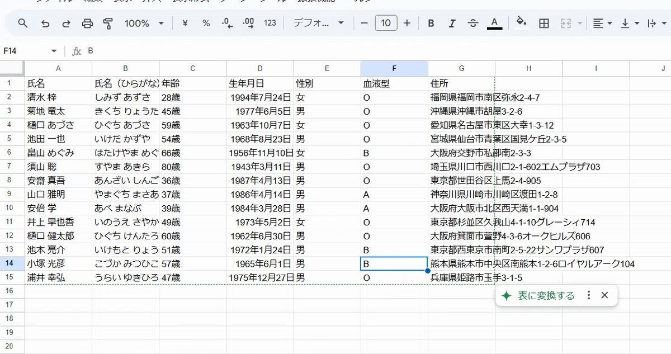Select the cell 菊地 竜太

point(58,111)
